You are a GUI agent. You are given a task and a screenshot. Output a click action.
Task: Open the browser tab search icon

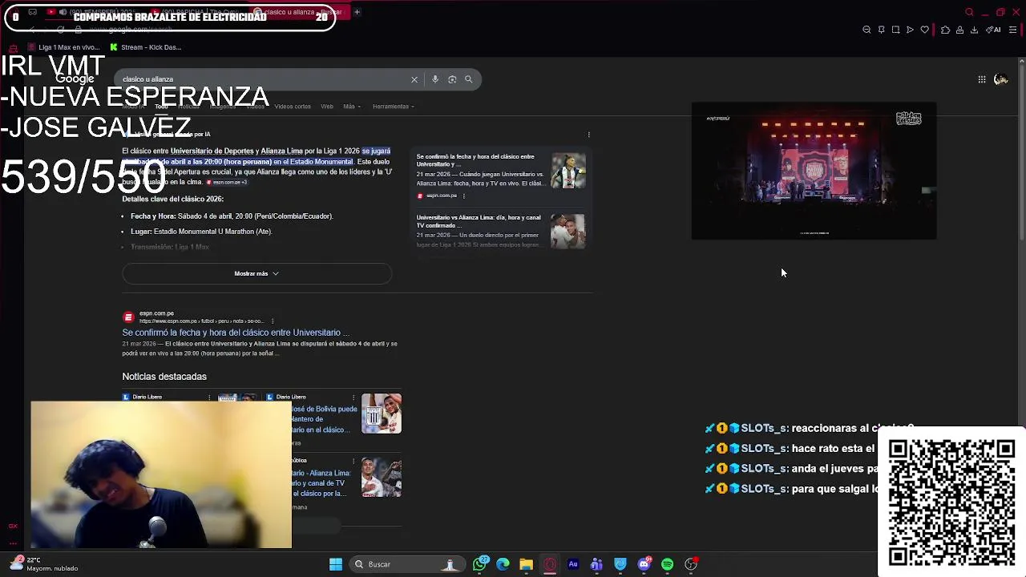click(969, 12)
